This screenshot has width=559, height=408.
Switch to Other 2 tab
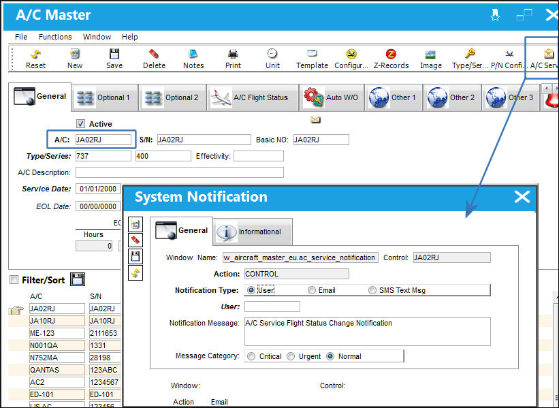click(x=452, y=97)
